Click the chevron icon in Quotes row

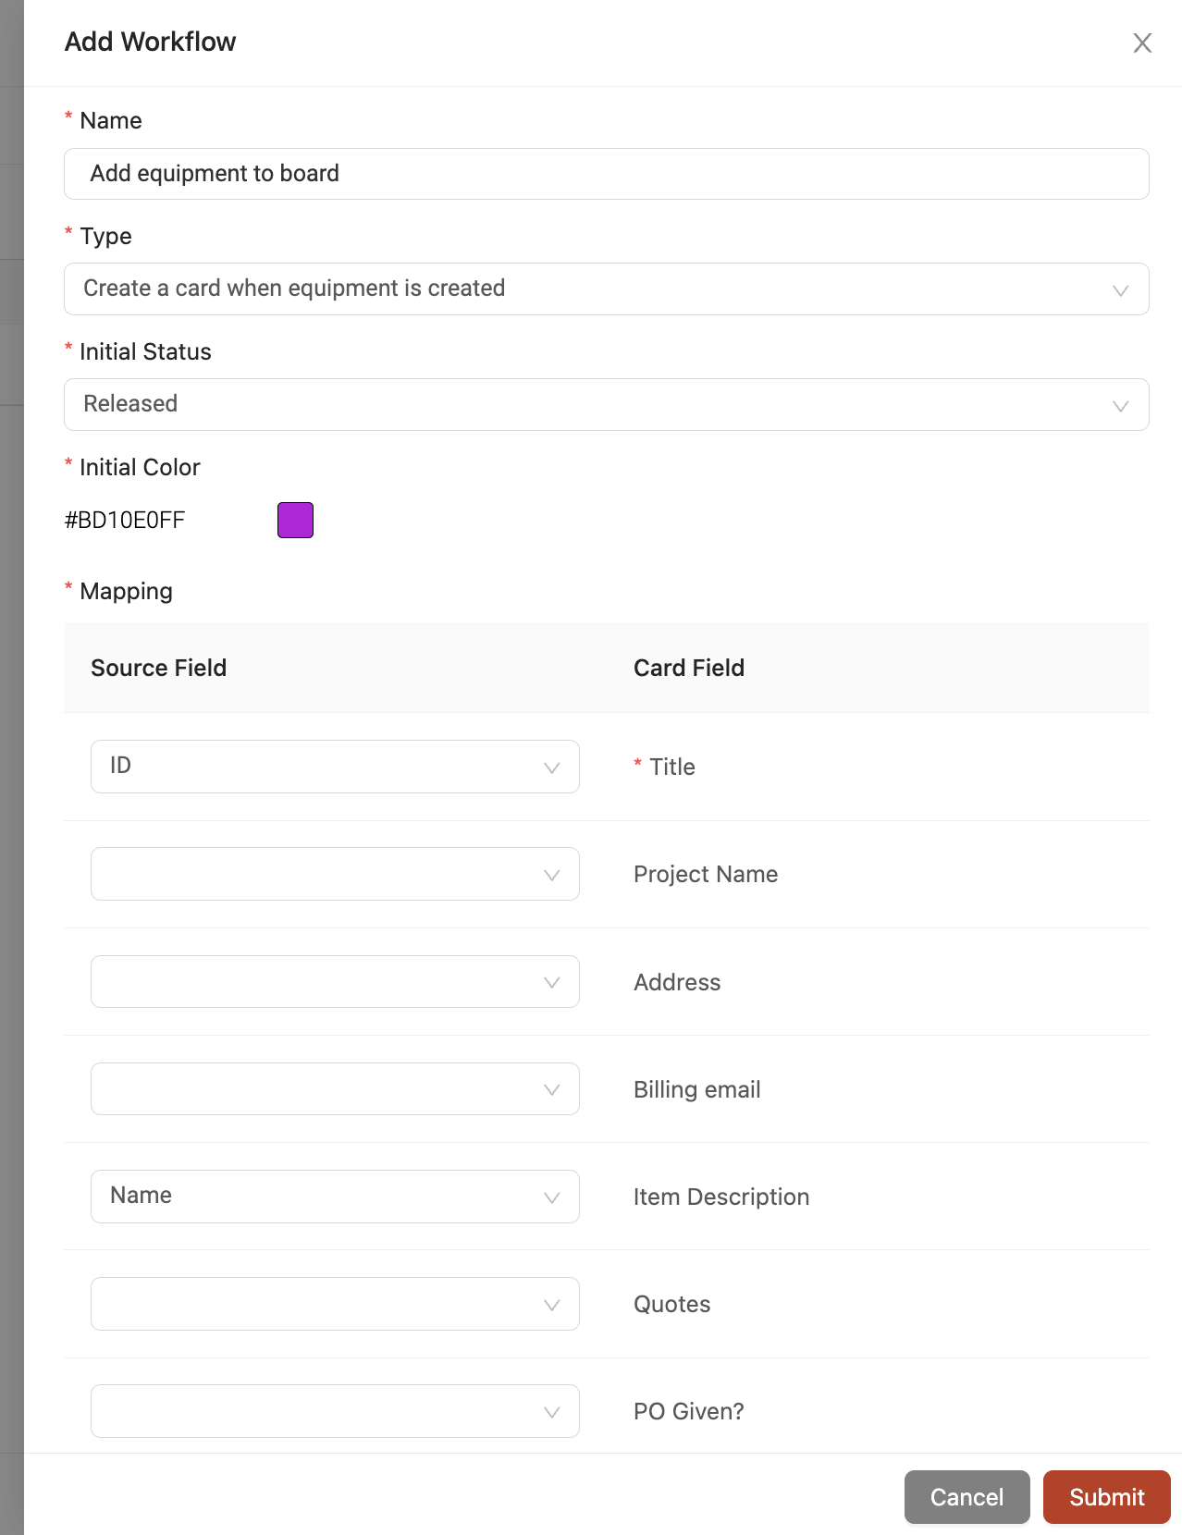point(552,1305)
